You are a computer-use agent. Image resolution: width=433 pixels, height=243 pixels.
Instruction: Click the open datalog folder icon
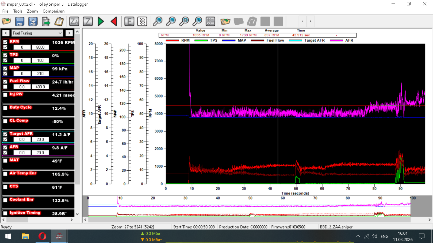(x=6, y=21)
